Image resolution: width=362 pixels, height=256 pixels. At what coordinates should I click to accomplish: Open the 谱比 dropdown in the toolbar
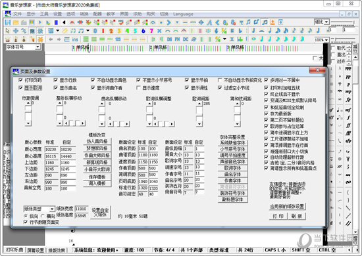(x=326, y=22)
